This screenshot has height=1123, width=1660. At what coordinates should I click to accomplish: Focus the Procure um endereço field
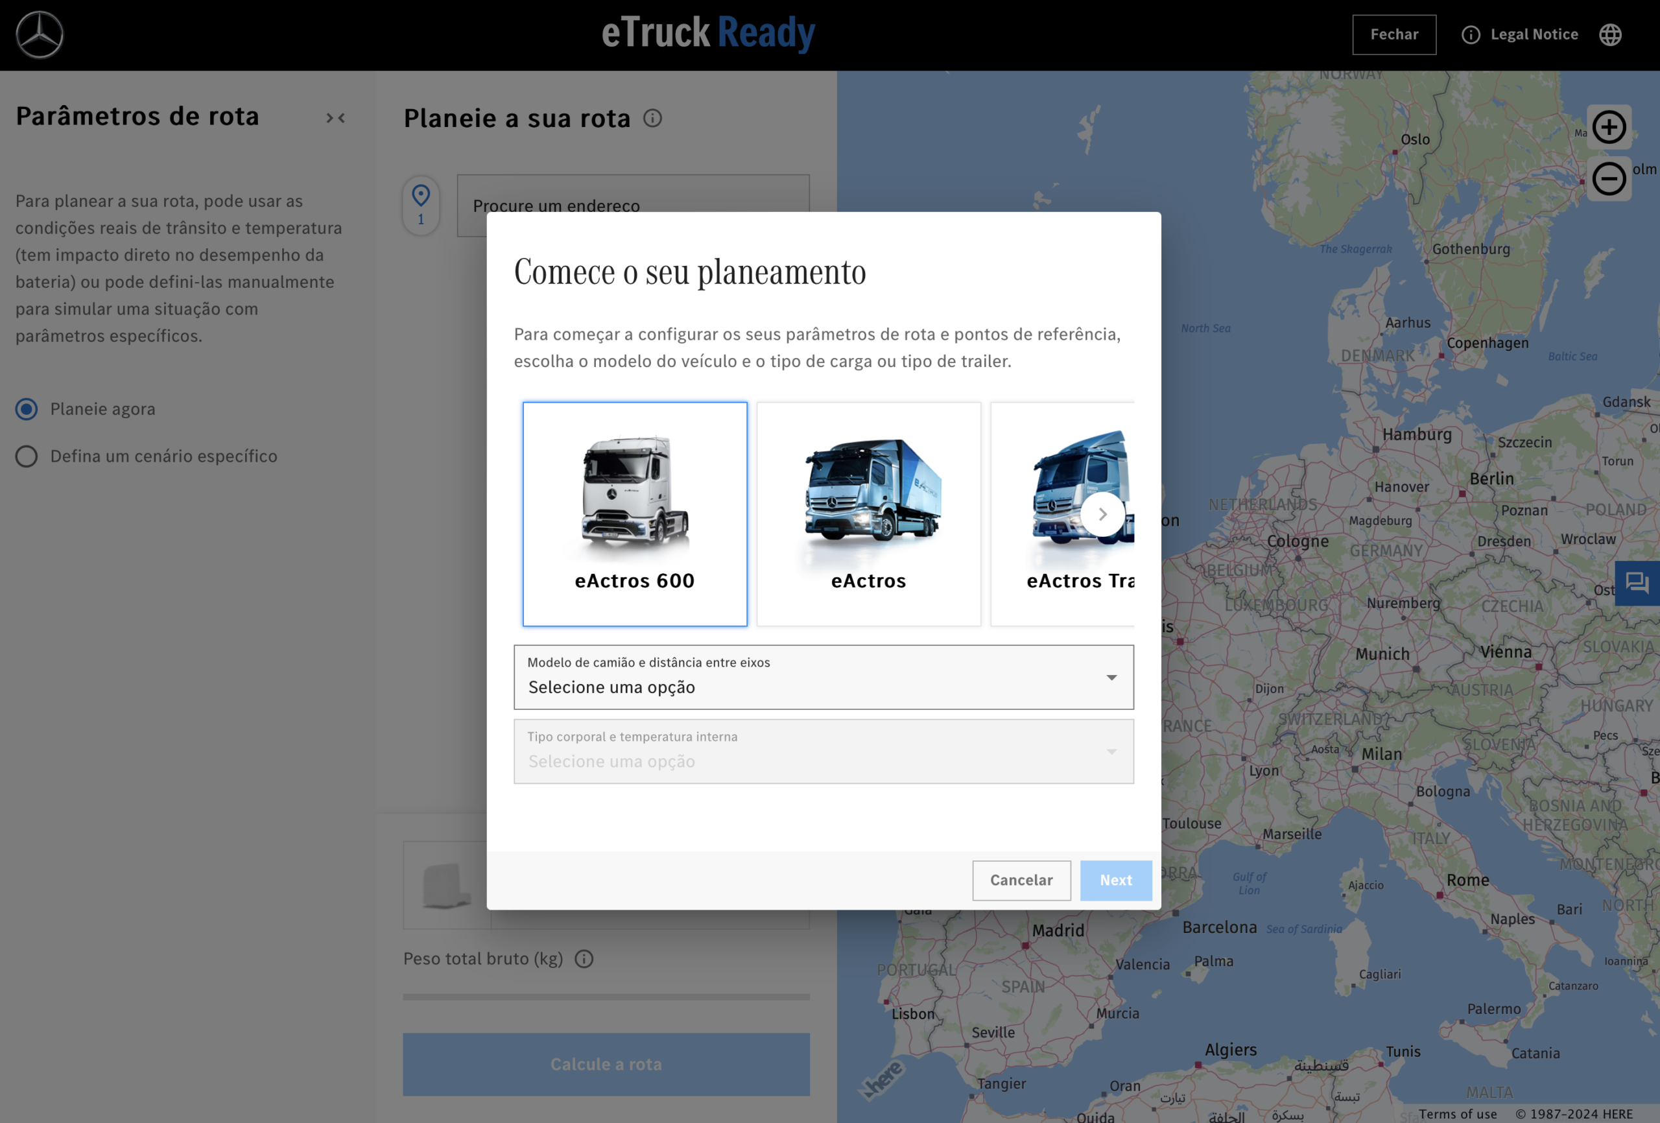click(633, 205)
